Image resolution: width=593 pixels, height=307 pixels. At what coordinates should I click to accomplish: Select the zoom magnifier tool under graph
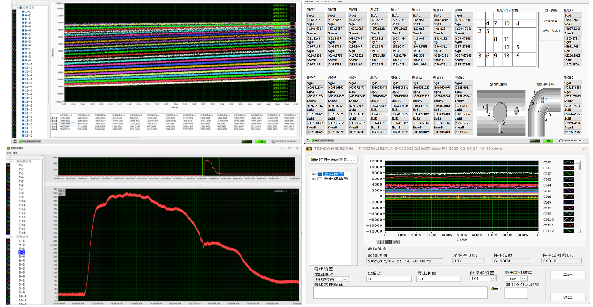pos(388,242)
